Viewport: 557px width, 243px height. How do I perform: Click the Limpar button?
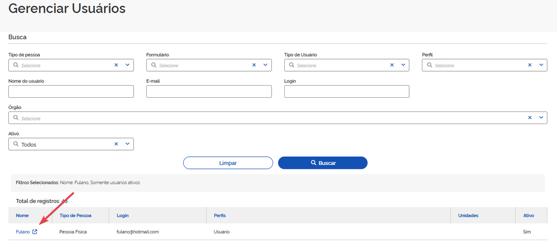point(228,163)
